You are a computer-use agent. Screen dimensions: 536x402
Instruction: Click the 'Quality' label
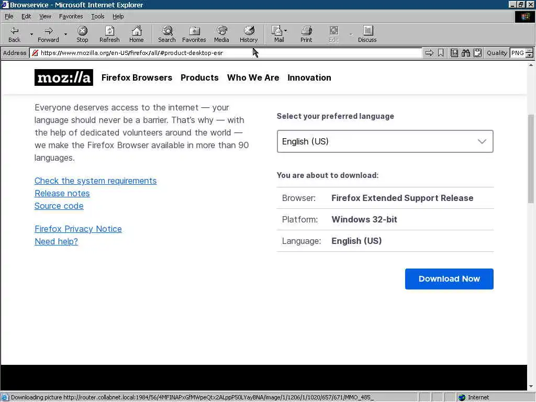(497, 53)
